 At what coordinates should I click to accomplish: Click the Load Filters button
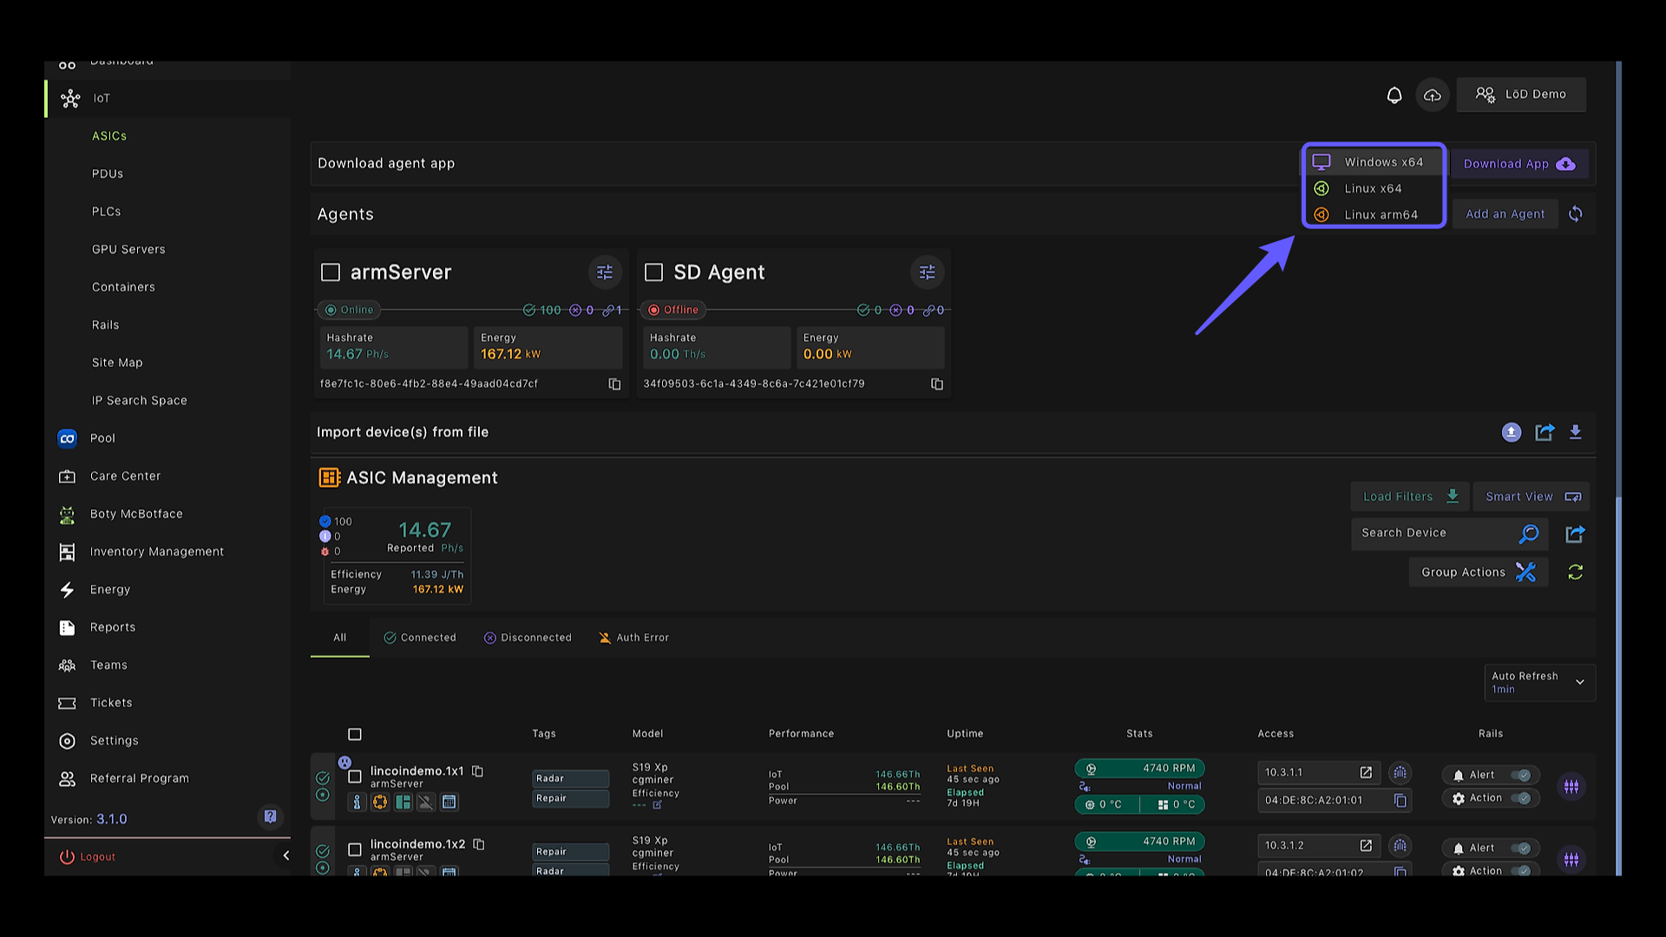(x=1410, y=496)
